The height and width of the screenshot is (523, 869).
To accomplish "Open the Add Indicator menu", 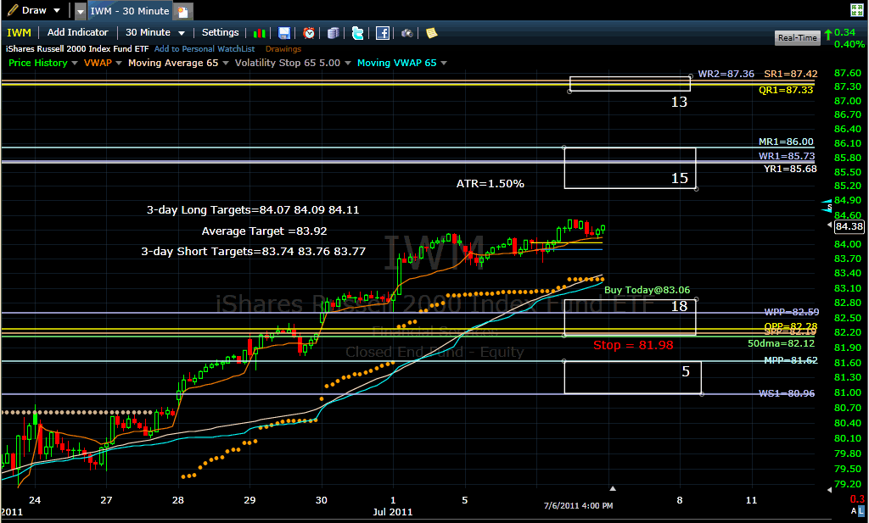I will [x=77, y=33].
